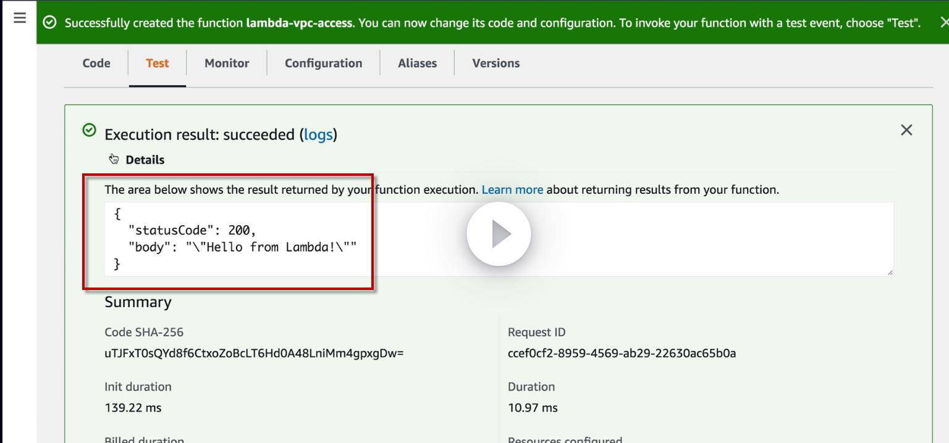Click the "body" Hello from Lambda line
Image resolution: width=949 pixels, height=443 pixels.
click(242, 247)
